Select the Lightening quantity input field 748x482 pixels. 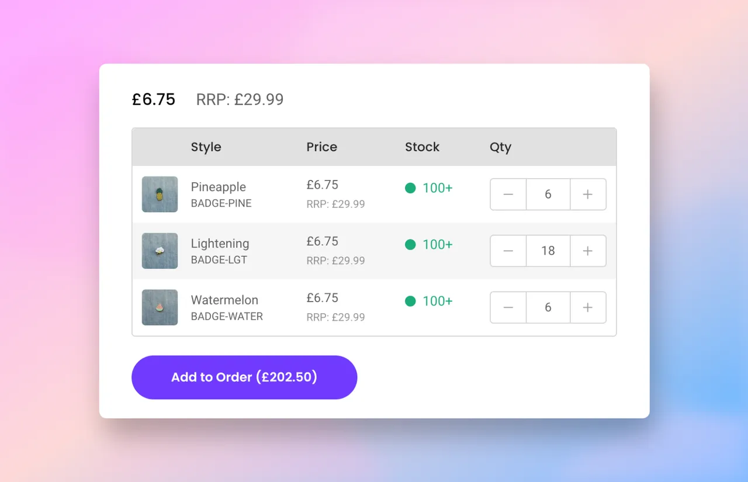click(x=548, y=251)
